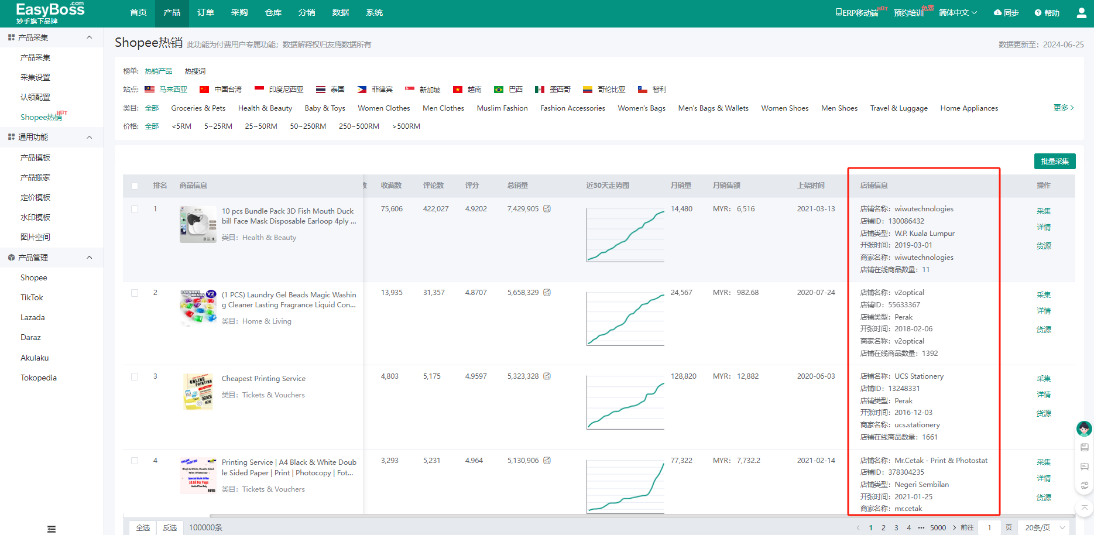Select the Colombia site flag
This screenshot has width=1094, height=535.
tap(588, 90)
